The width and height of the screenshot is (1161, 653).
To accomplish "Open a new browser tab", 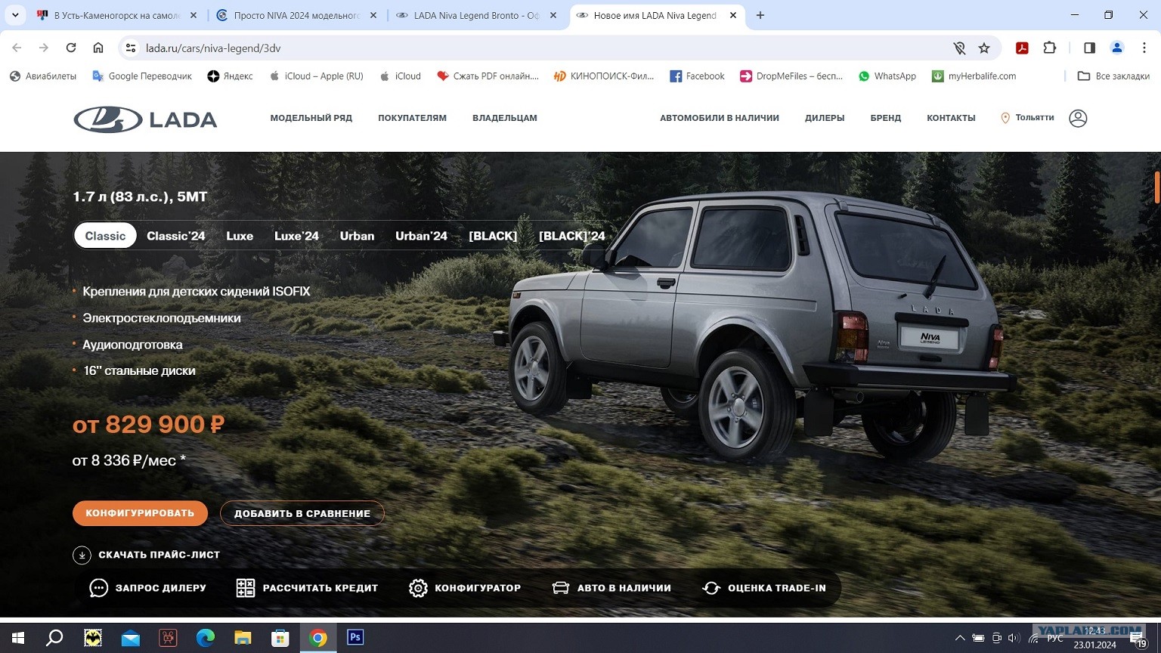I will (760, 15).
